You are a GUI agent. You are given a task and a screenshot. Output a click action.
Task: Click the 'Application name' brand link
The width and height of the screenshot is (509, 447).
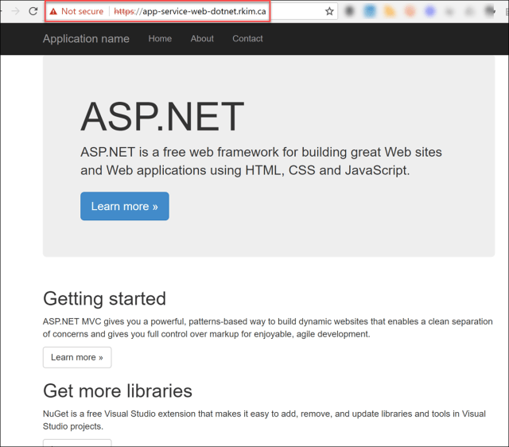[x=86, y=39]
